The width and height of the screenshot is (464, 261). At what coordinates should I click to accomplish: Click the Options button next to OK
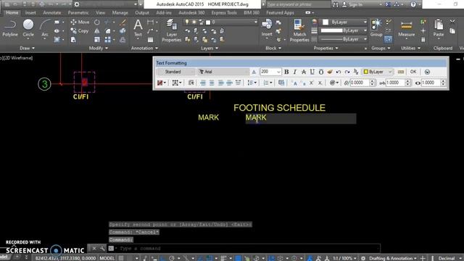[427, 72]
